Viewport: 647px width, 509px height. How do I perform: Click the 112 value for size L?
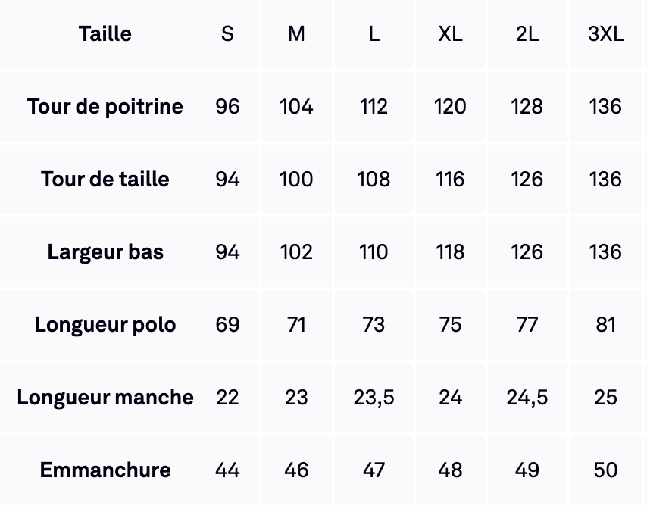[374, 107]
